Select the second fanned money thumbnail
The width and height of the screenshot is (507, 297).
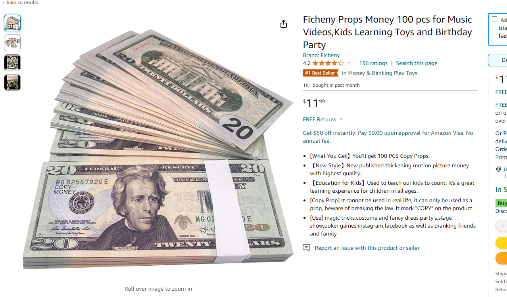pos(12,43)
